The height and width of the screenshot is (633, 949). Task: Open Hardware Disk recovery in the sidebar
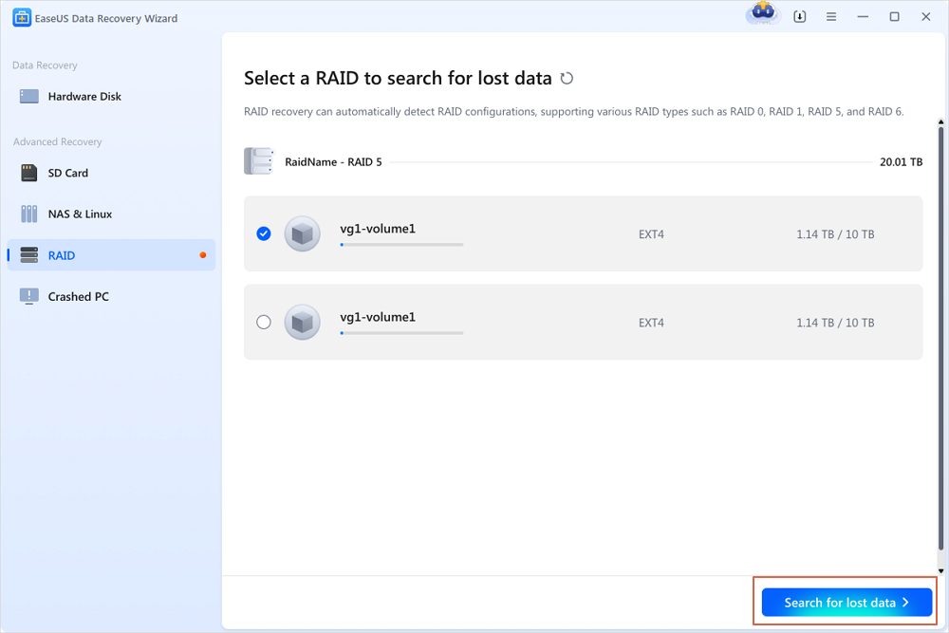click(111, 96)
